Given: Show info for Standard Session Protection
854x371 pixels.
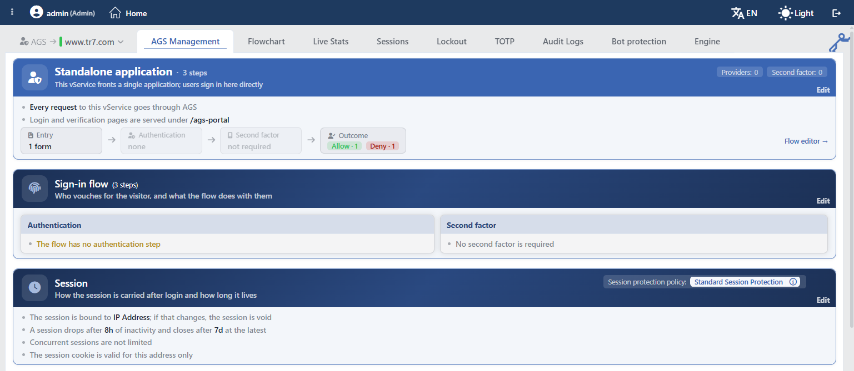Looking at the screenshot, I should click(x=793, y=282).
